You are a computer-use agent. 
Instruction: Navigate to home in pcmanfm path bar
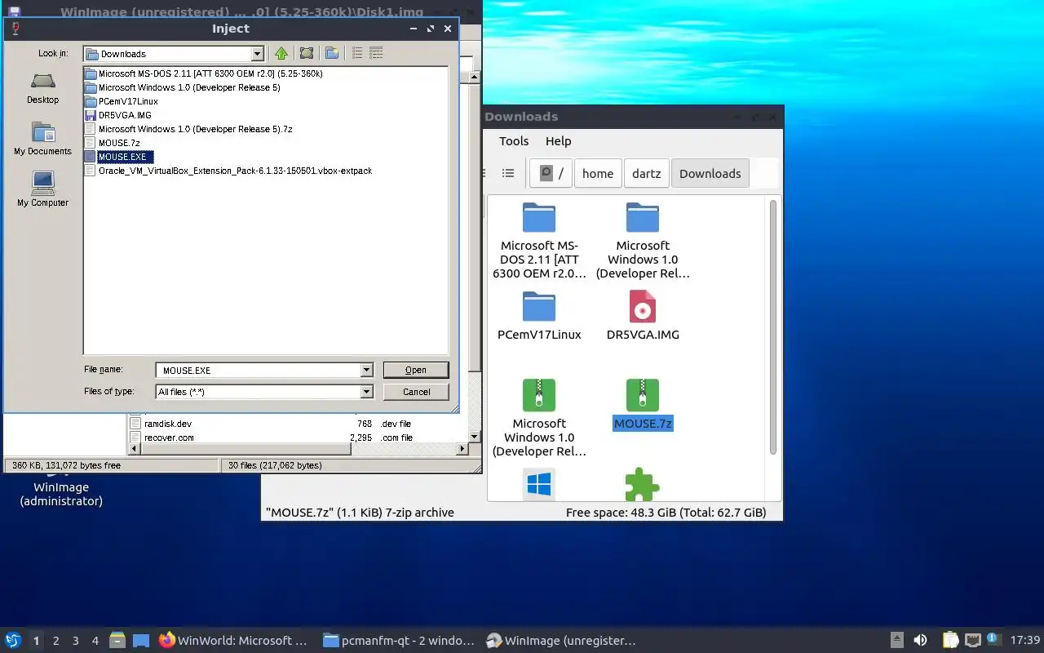pyautogui.click(x=598, y=173)
